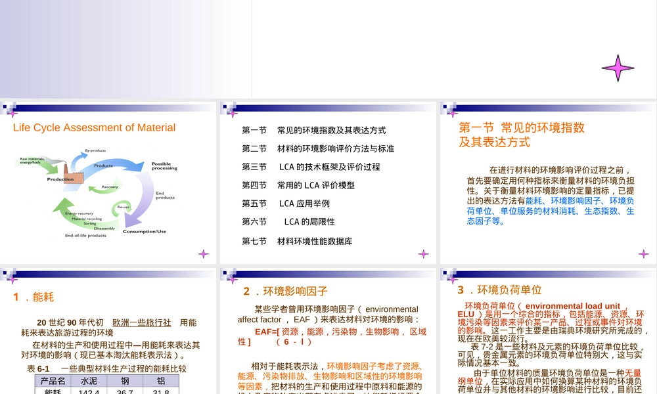657x394 pixels.
Task: Click the underlined 欧洲一些旅行社 link
Action: (142, 323)
